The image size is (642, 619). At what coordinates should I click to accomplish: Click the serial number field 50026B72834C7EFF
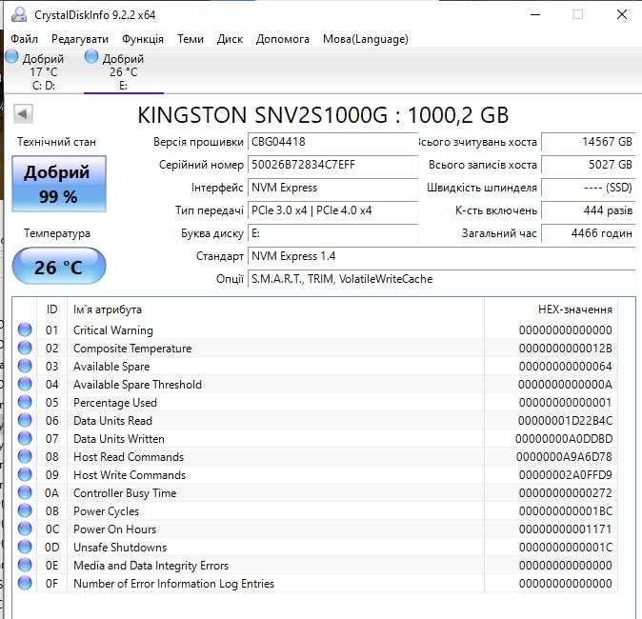[x=332, y=165]
